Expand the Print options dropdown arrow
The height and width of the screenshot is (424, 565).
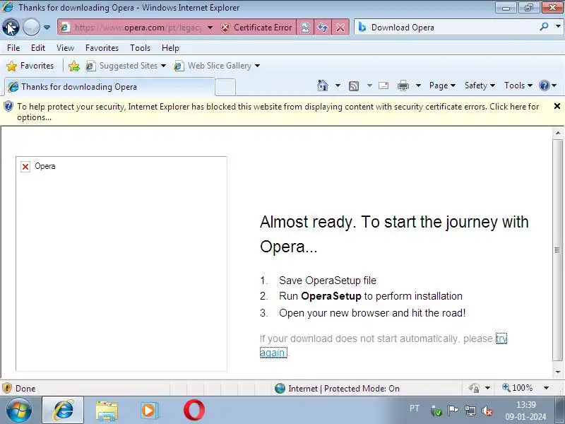point(418,86)
